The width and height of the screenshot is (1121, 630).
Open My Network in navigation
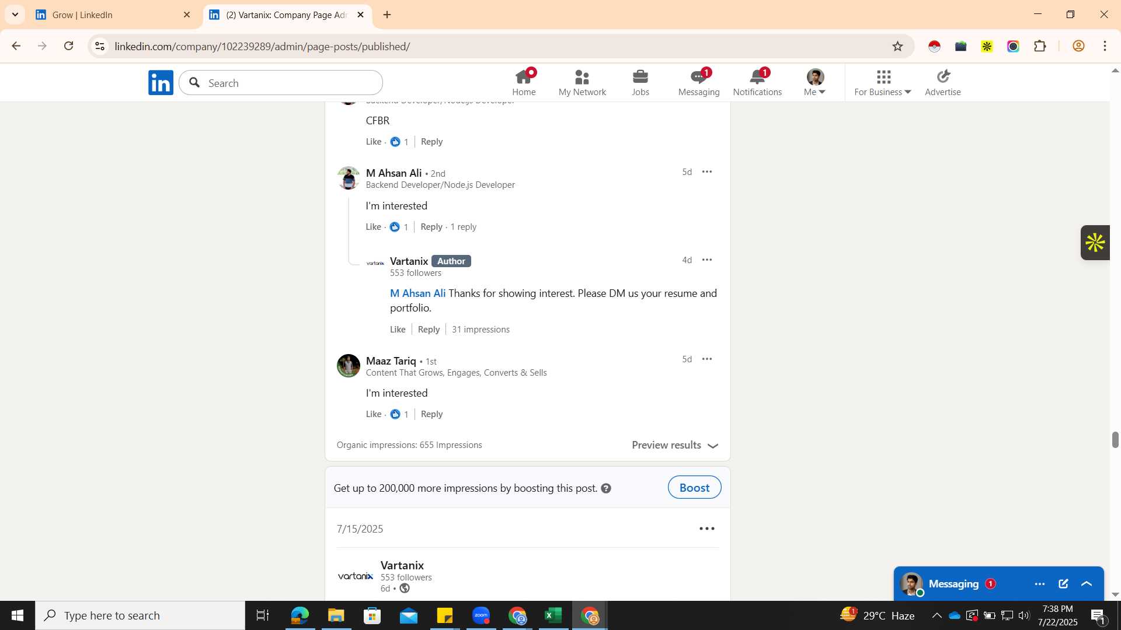[x=582, y=83]
